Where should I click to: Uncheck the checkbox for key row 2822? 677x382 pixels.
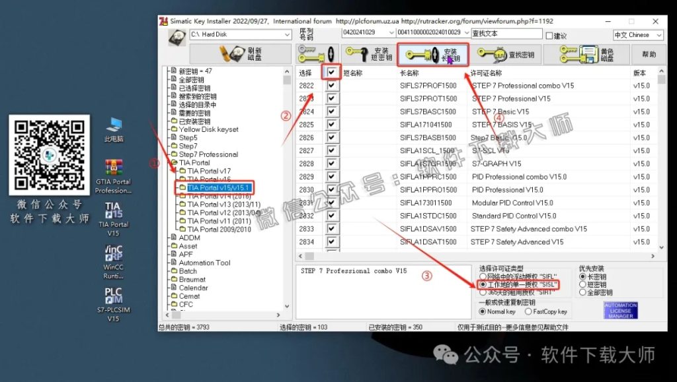331,86
